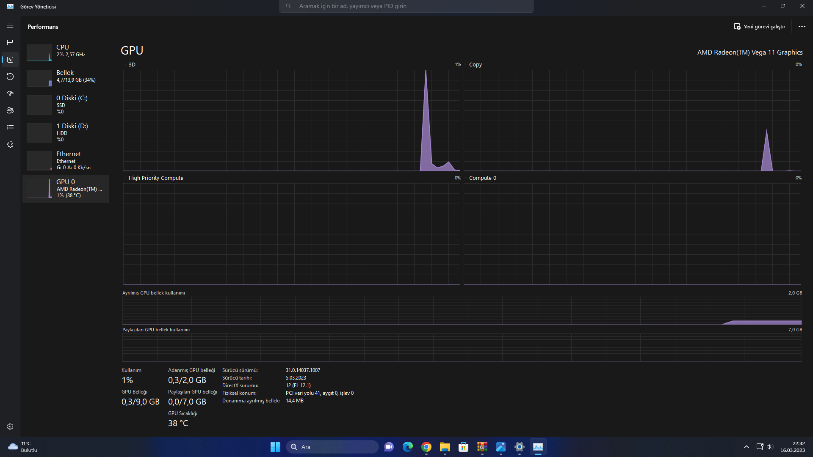Open the Copy engine graph dropdown

pos(473,65)
